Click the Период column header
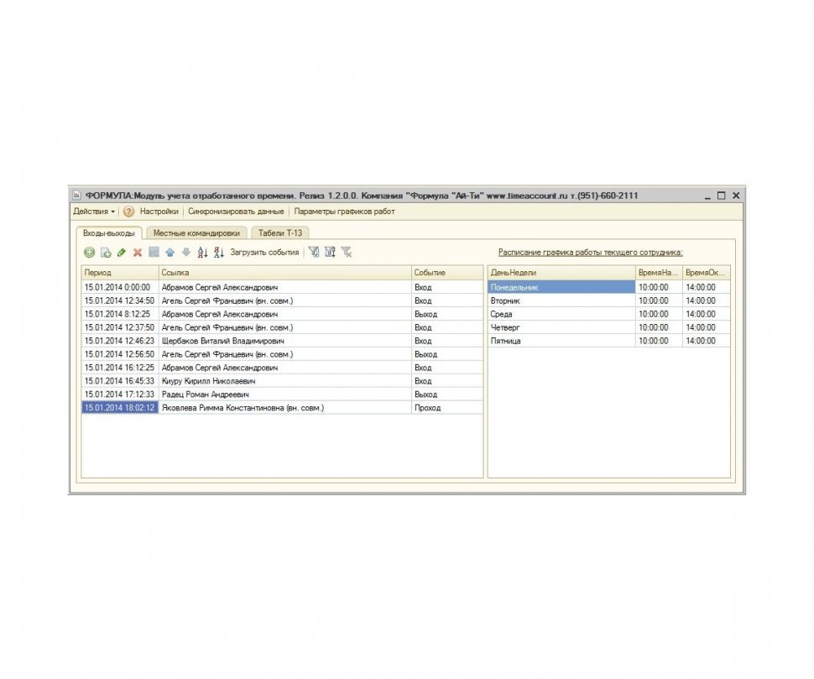The image size is (814, 679). point(119,273)
